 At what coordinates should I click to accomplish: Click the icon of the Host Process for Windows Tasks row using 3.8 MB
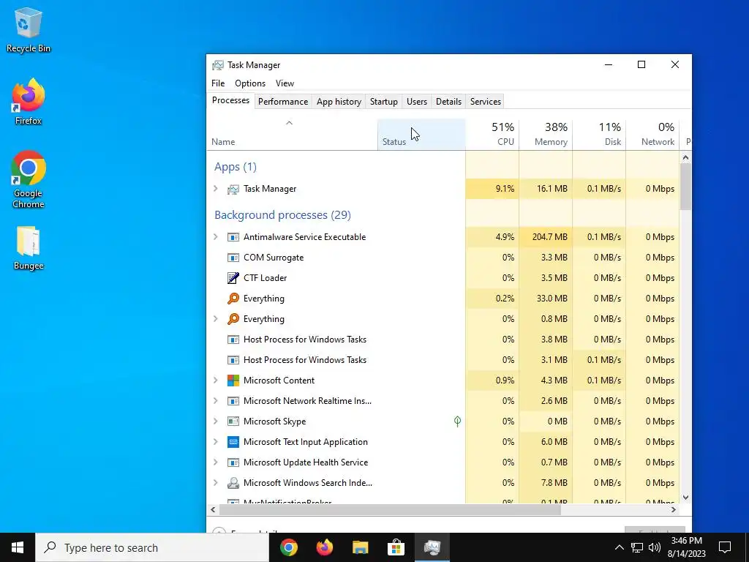pos(233,340)
